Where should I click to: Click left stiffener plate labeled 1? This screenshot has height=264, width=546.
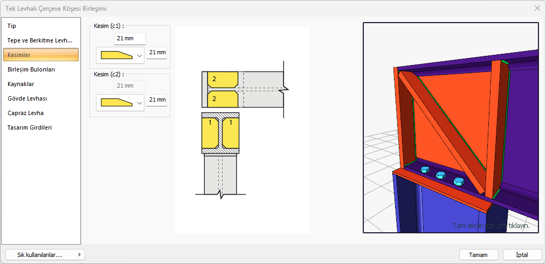click(210, 133)
